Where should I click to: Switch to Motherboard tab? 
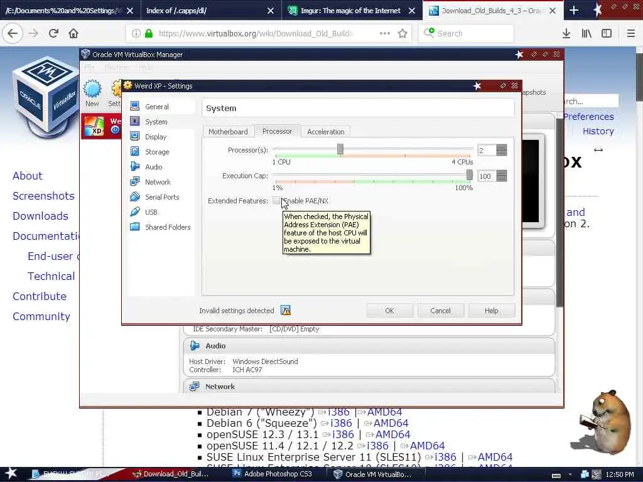(x=227, y=132)
